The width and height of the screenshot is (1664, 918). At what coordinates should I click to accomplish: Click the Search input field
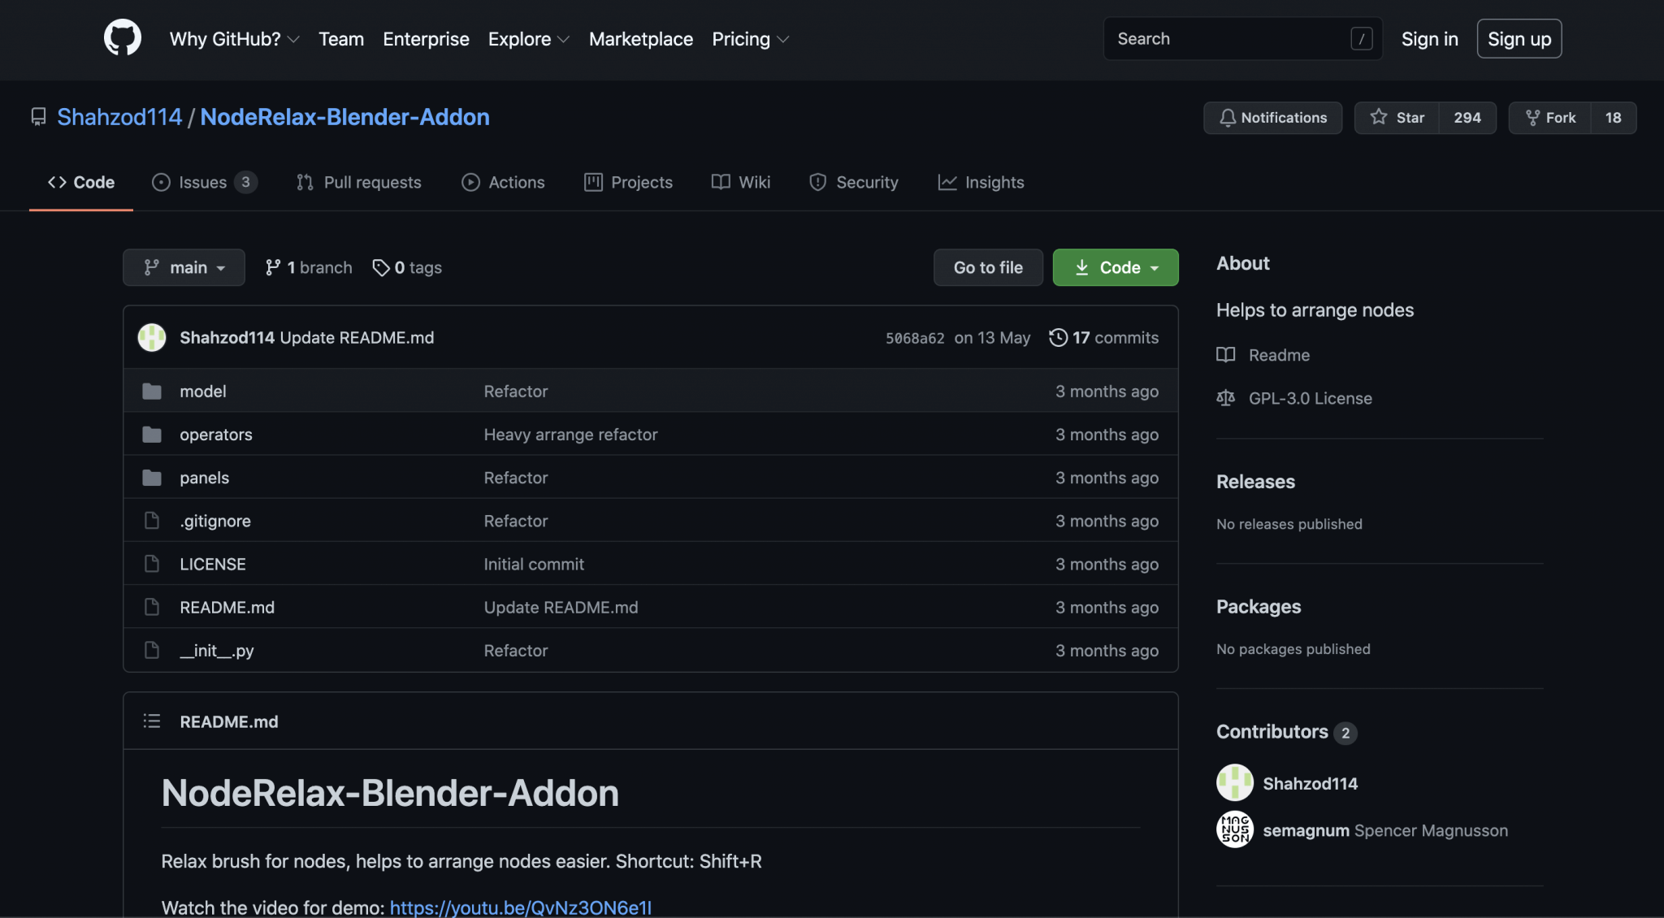coord(1227,39)
